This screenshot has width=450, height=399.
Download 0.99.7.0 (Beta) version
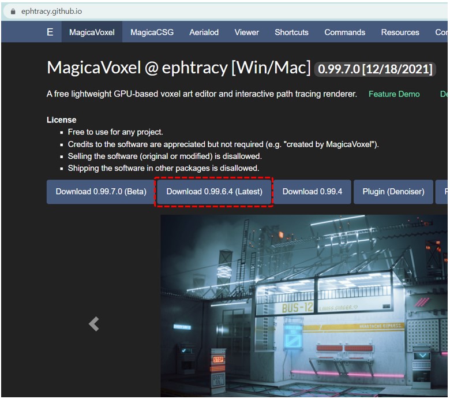(101, 192)
